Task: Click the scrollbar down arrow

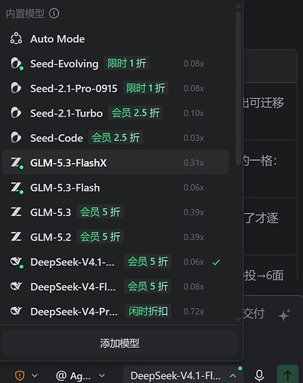Action: point(239,319)
